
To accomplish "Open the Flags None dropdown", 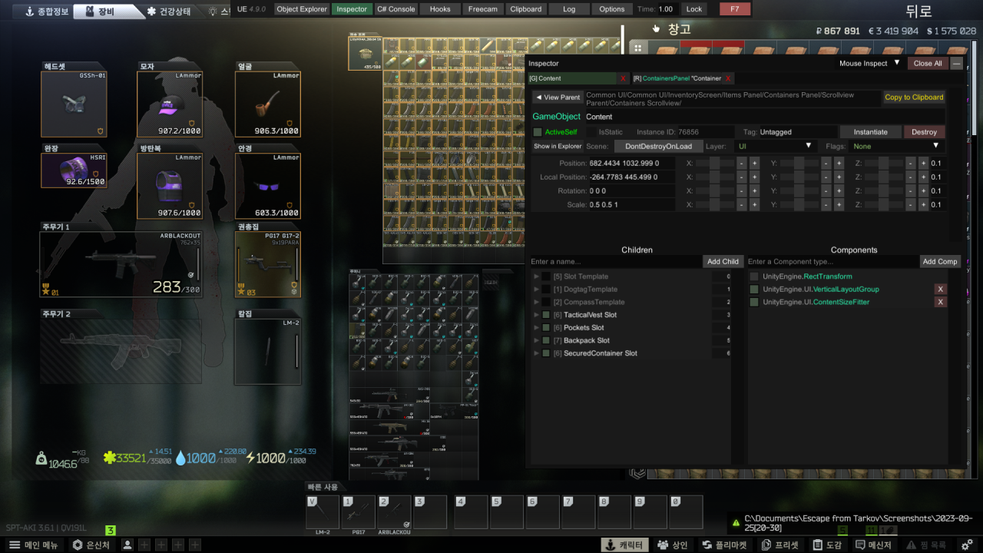I will (x=895, y=146).
